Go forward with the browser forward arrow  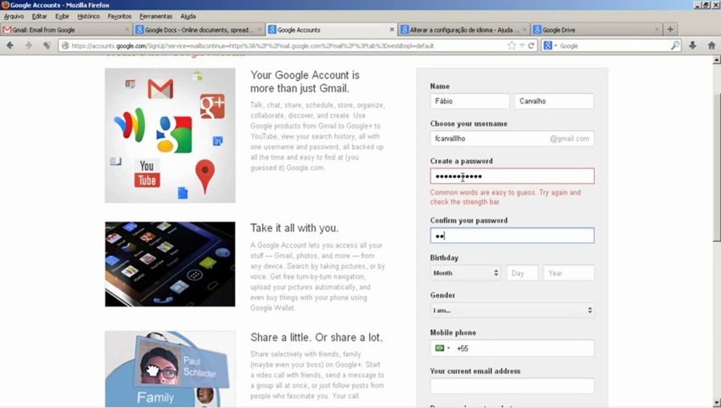tap(28, 45)
